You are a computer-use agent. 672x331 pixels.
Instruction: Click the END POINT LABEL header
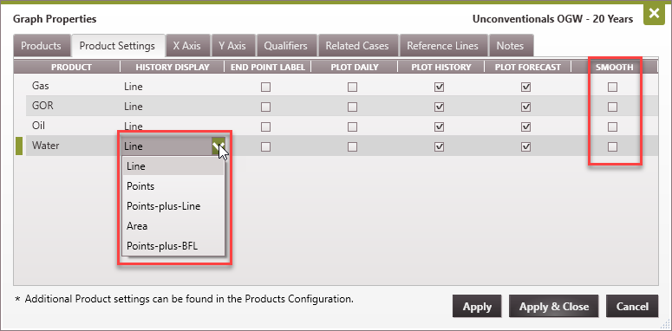(268, 68)
